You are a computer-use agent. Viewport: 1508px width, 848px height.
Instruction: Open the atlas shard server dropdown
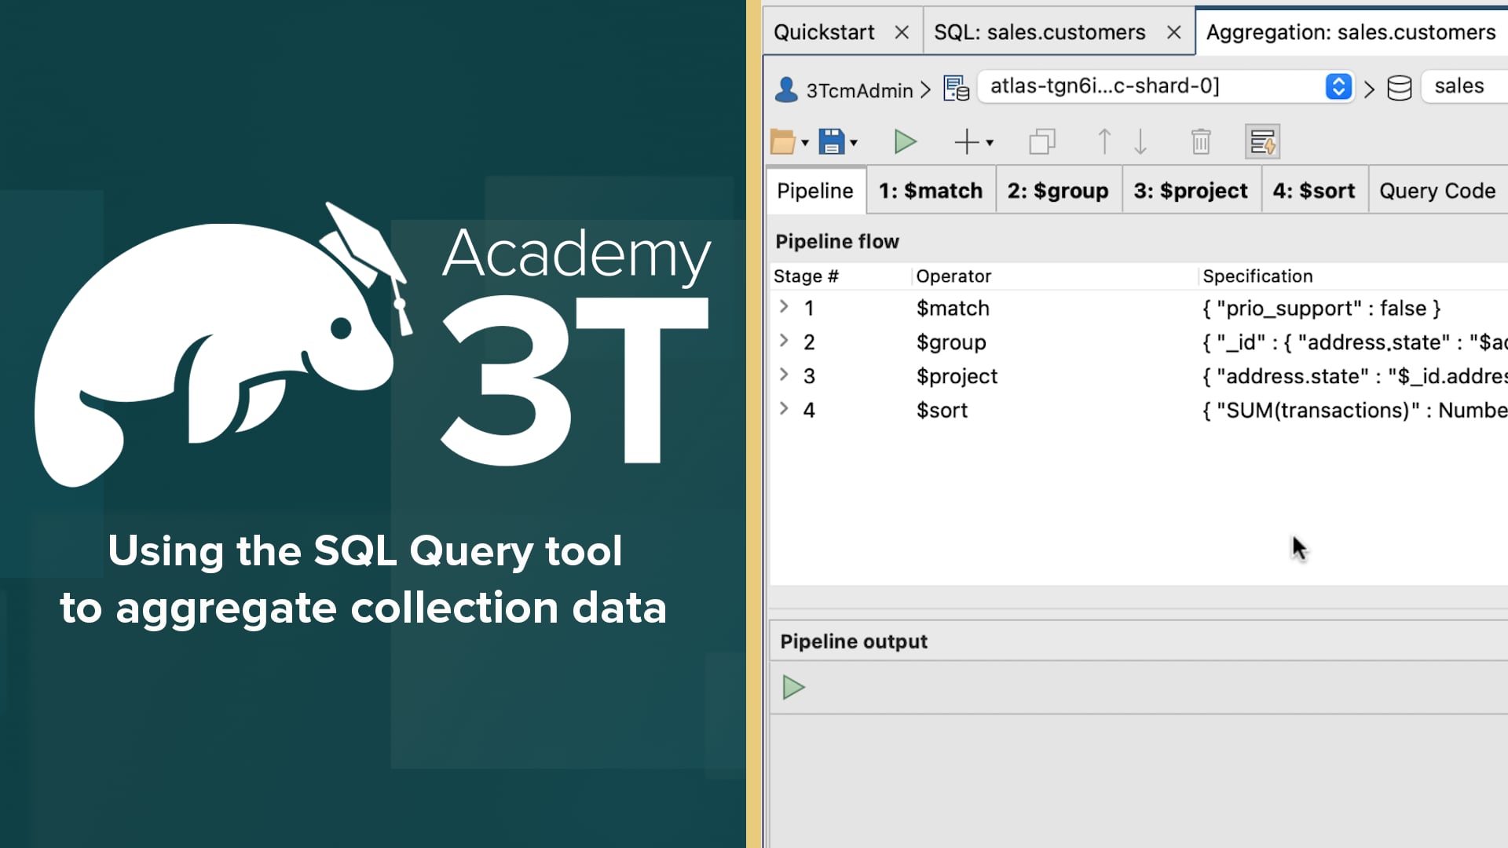click(1338, 86)
